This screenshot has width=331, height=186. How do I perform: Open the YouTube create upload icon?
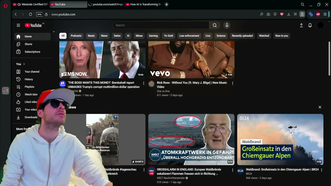(301, 25)
